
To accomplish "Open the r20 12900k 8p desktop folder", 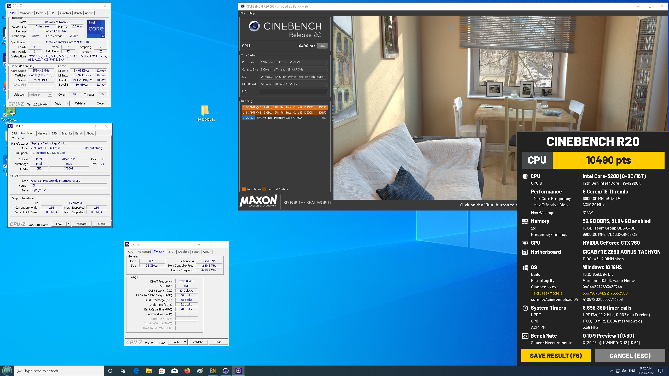I will tap(205, 113).
